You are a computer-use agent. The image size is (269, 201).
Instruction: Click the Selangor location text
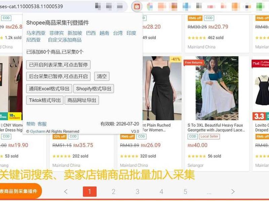coord(196,165)
